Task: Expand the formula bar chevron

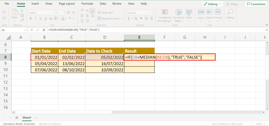Action: tap(267, 30)
